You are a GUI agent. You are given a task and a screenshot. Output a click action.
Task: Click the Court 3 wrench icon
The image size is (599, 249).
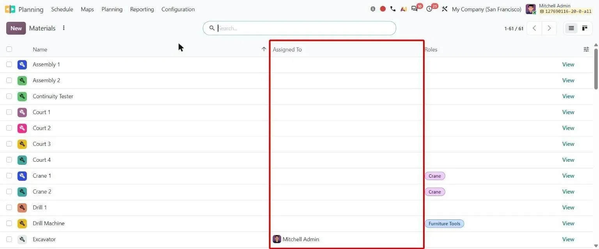pyautogui.click(x=22, y=144)
